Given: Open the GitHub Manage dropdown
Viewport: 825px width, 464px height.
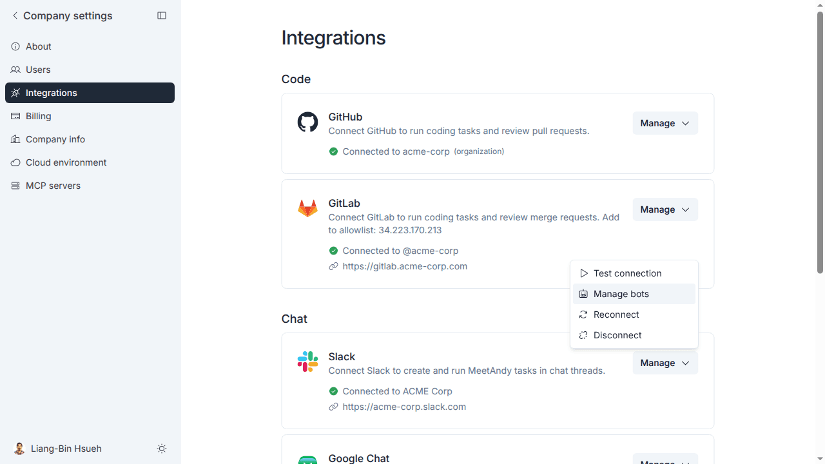Looking at the screenshot, I should 665,123.
